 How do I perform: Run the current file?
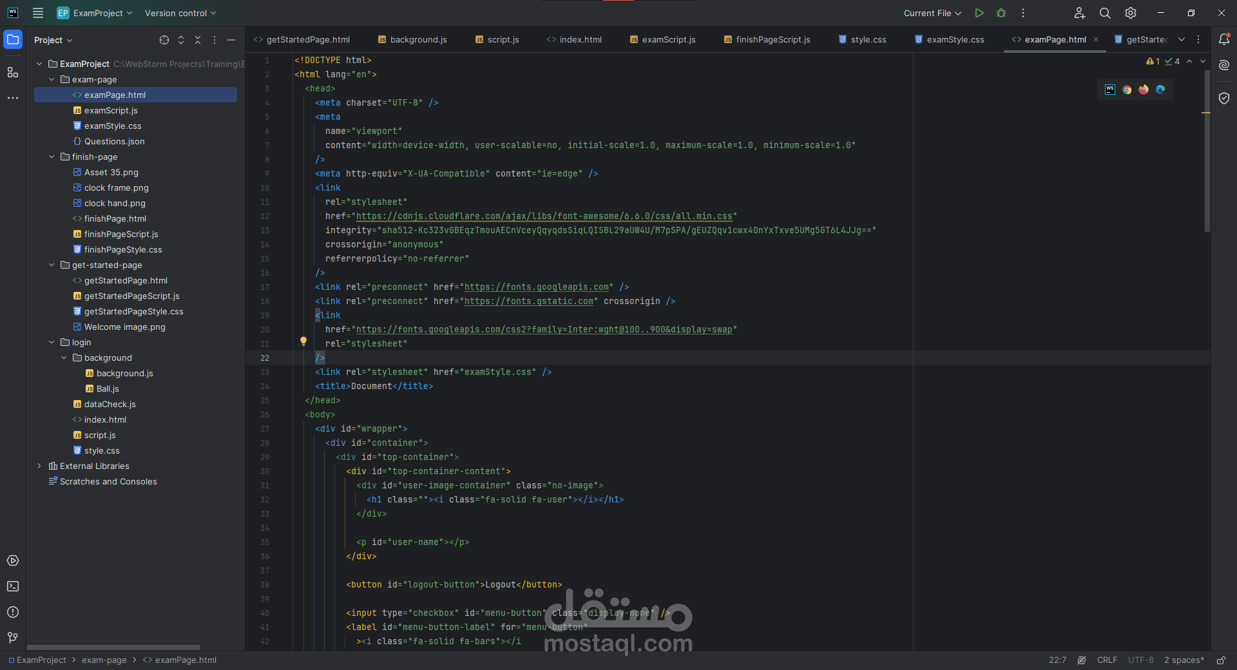point(979,13)
